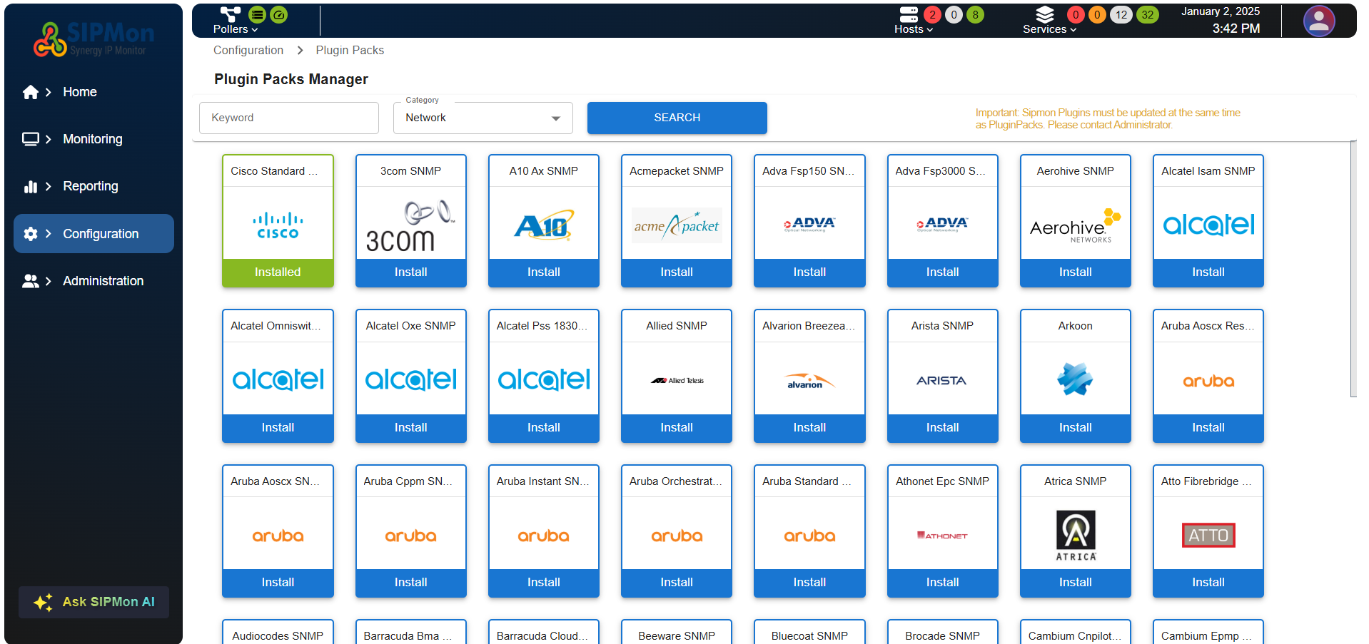Screen dimensions: 1369x644
Task: Click the Reporting bar chart icon
Action: click(31, 186)
